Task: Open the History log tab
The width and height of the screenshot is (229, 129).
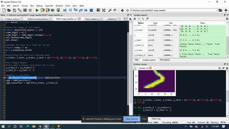Action: 156,119
